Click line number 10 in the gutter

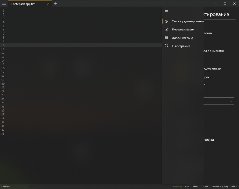3,45
